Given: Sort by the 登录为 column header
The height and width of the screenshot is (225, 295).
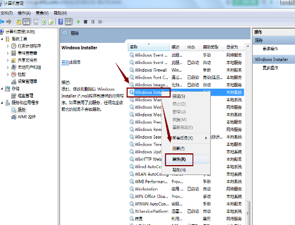Looking at the screenshot, I should coord(234,47).
